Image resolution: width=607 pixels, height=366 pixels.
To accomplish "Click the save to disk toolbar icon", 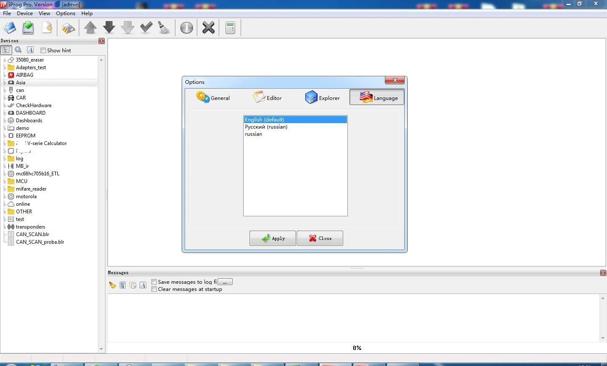I will pos(28,28).
